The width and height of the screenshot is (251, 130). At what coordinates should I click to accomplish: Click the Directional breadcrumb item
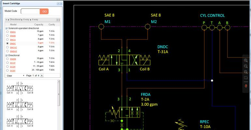[x=15, y=19]
